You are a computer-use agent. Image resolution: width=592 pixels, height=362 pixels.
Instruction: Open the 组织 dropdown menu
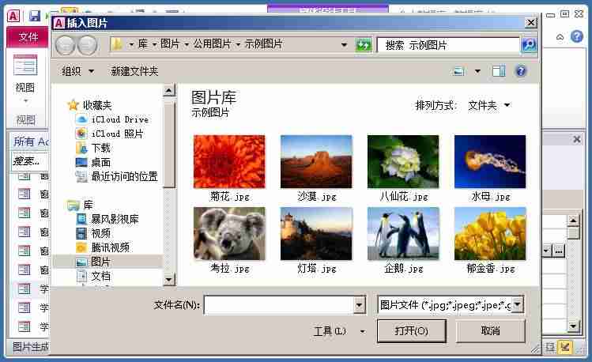(x=77, y=71)
